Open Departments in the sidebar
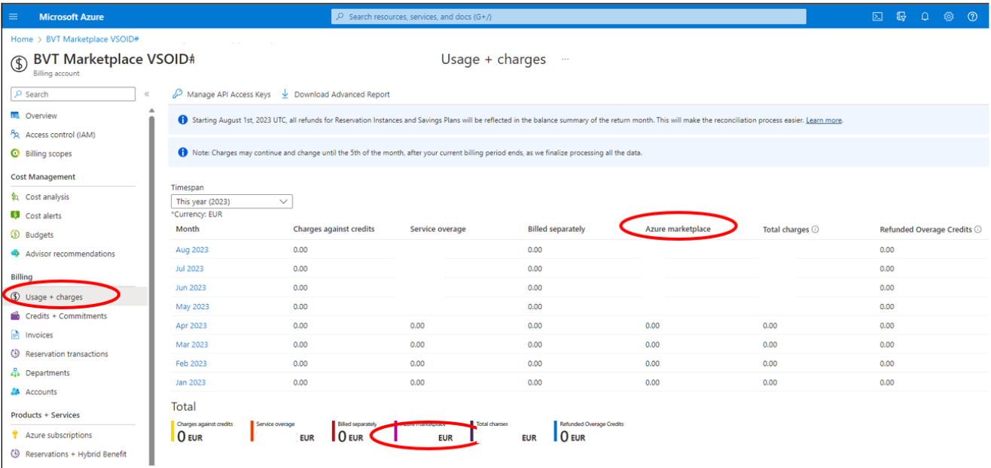Screen dimensions: 991x468 (x=47, y=372)
